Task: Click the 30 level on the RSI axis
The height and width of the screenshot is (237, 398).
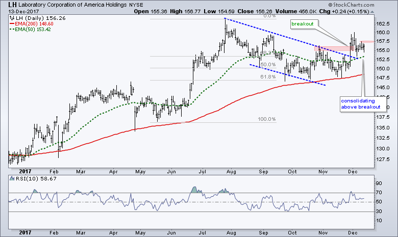Action: tap(379, 211)
